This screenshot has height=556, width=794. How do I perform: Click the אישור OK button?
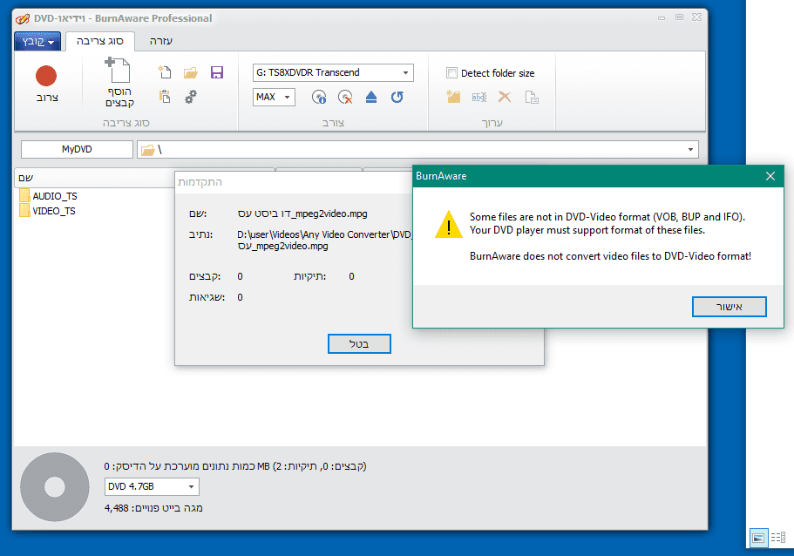(x=729, y=307)
